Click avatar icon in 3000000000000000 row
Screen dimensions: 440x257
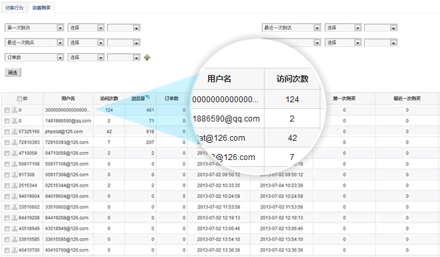tap(15, 110)
